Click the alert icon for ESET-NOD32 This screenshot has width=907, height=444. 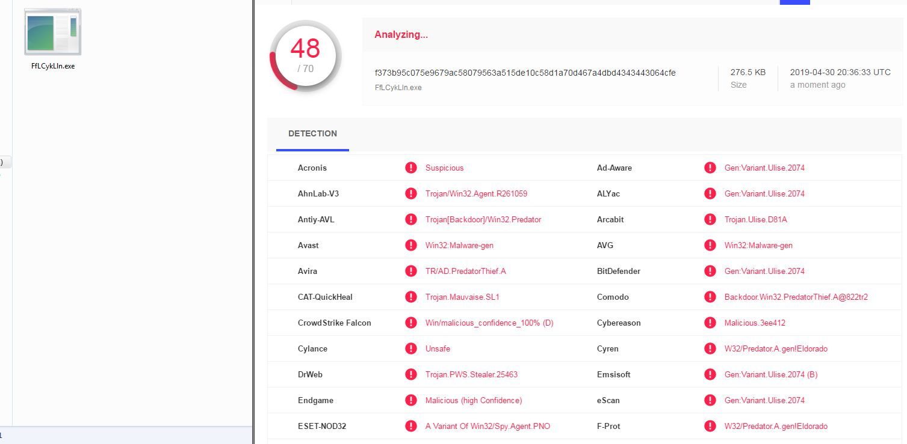[411, 426]
